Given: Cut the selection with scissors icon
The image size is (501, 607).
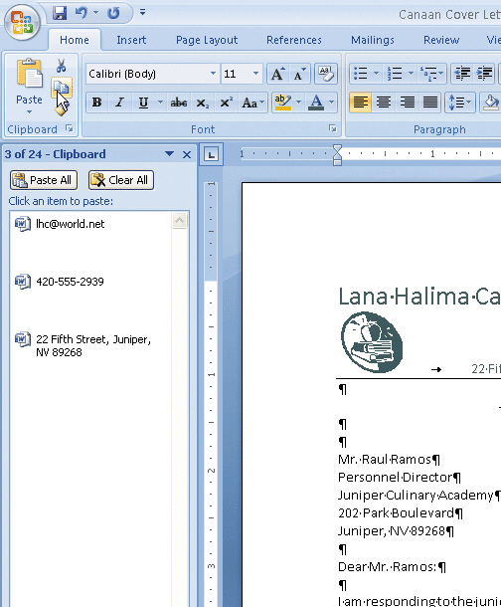Looking at the screenshot, I should tap(61, 66).
